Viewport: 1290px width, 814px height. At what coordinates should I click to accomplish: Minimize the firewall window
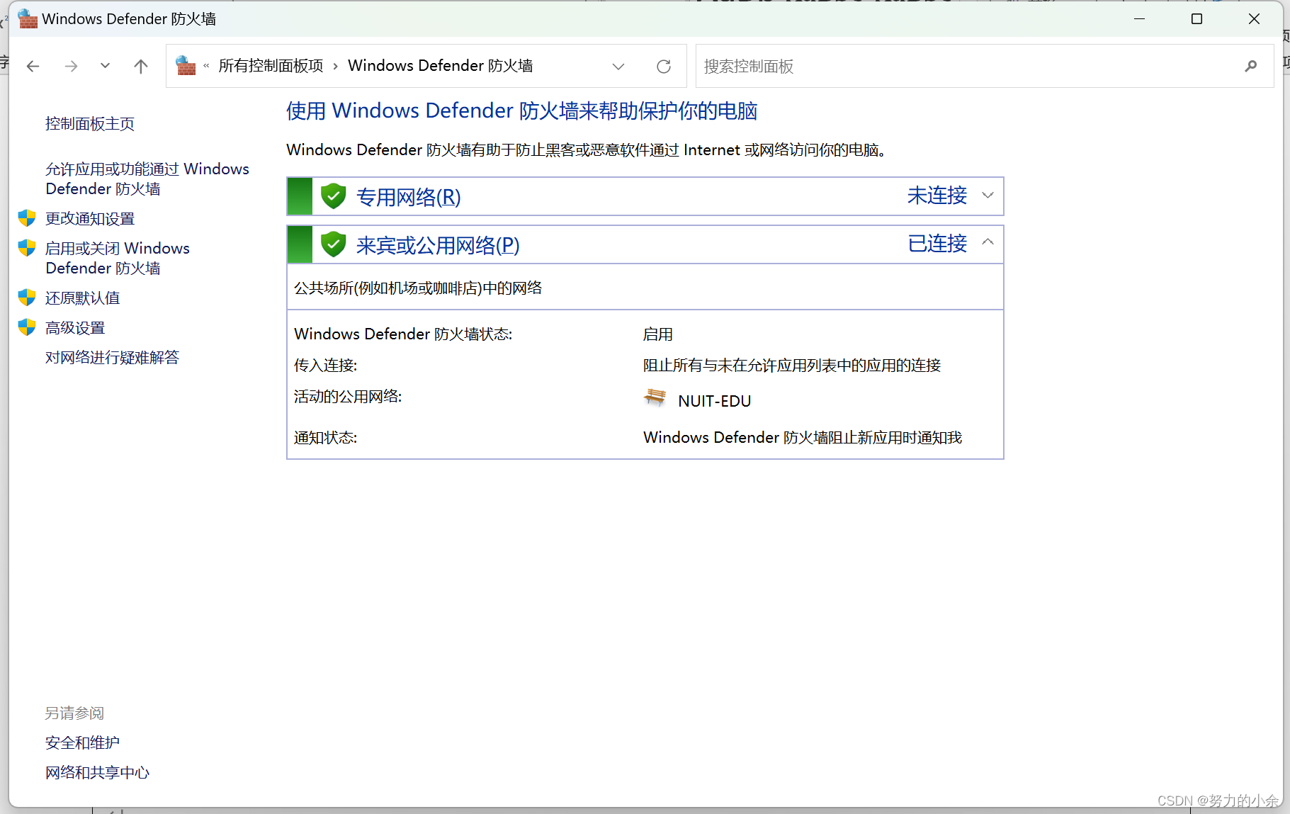click(x=1139, y=19)
